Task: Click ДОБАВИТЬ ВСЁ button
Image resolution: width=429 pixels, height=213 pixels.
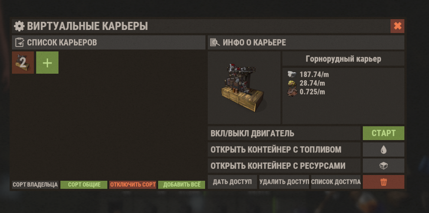Action: 181,185
